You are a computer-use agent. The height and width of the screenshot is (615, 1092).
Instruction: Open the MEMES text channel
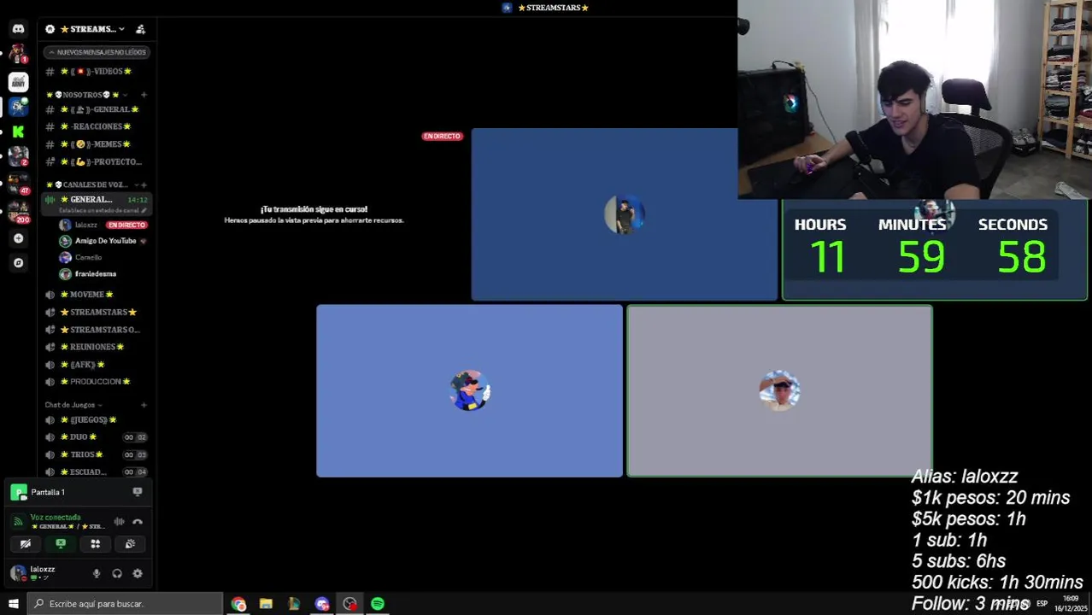point(97,144)
